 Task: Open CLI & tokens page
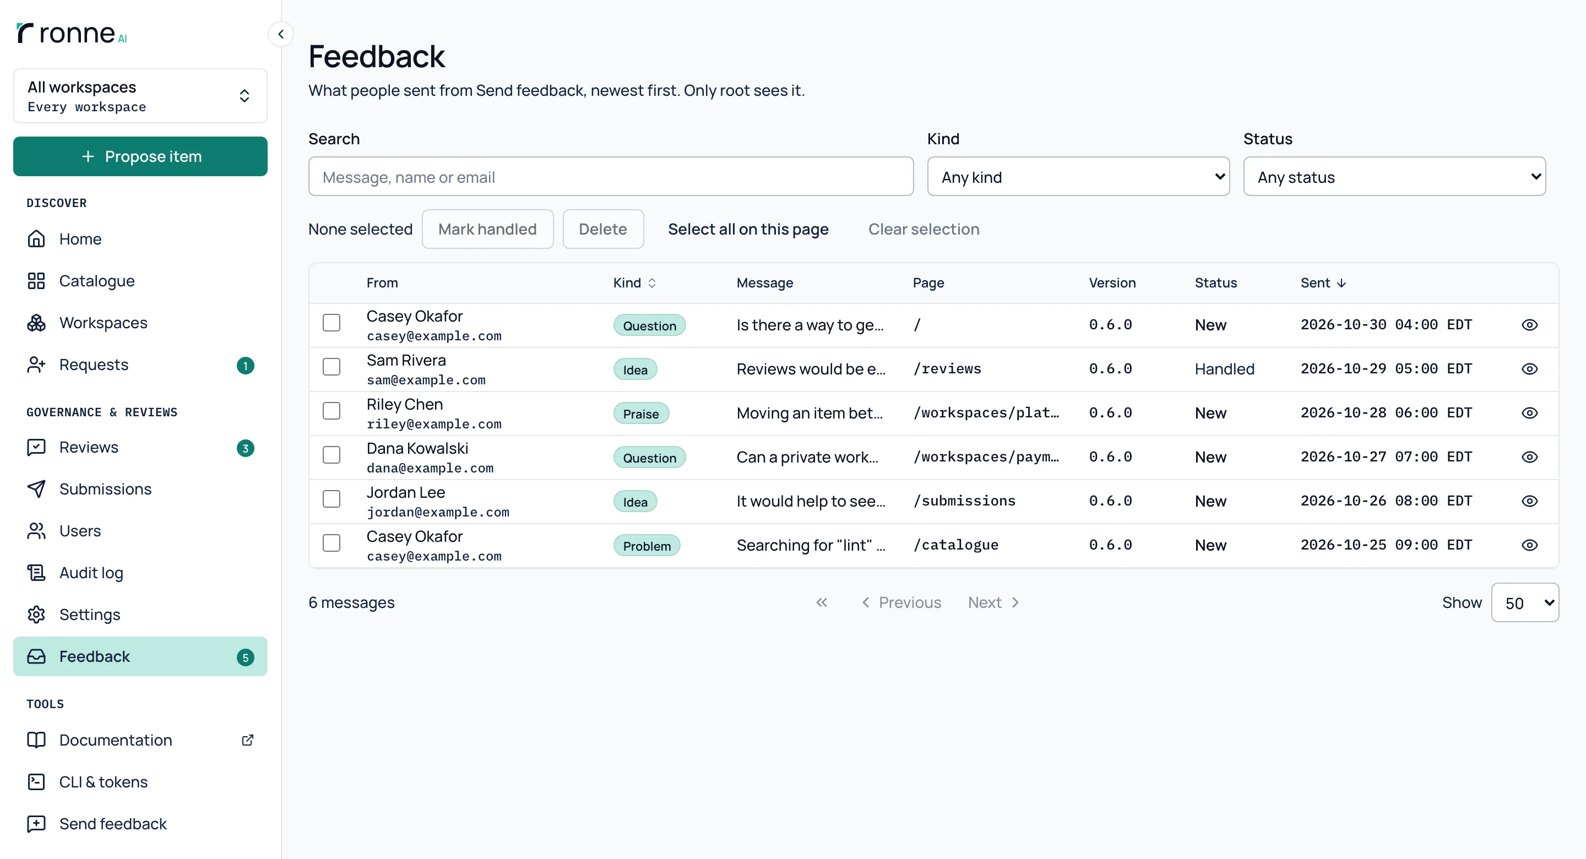(140, 782)
